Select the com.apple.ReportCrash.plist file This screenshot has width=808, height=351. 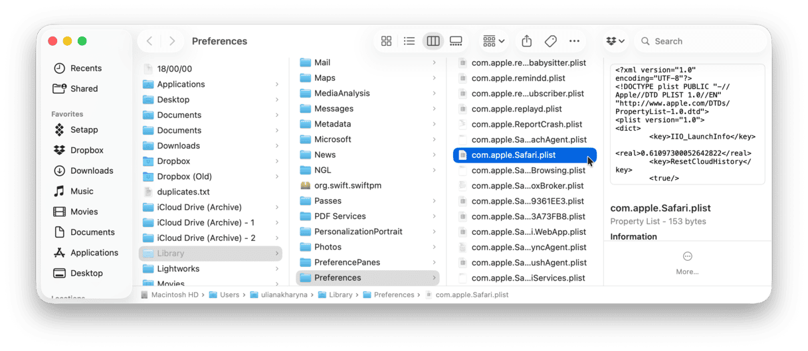pos(526,124)
